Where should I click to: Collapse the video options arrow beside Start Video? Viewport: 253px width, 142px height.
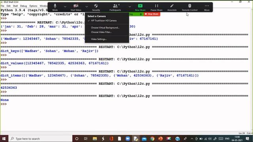(87, 7)
